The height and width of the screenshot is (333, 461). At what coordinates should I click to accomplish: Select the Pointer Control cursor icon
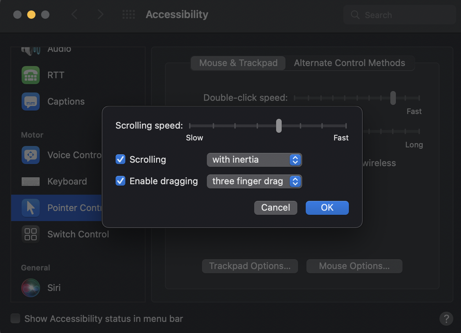(31, 208)
